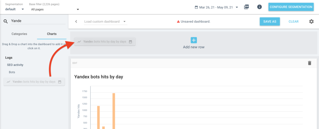Click calendar icon on dragged chart chip

pos(131,42)
